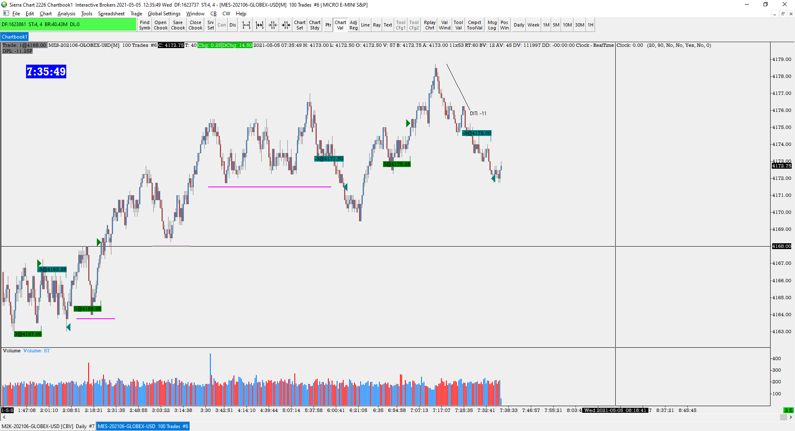Select the Adj Reg tool
Image resolution: width=795 pixels, height=431 pixels.
point(353,25)
